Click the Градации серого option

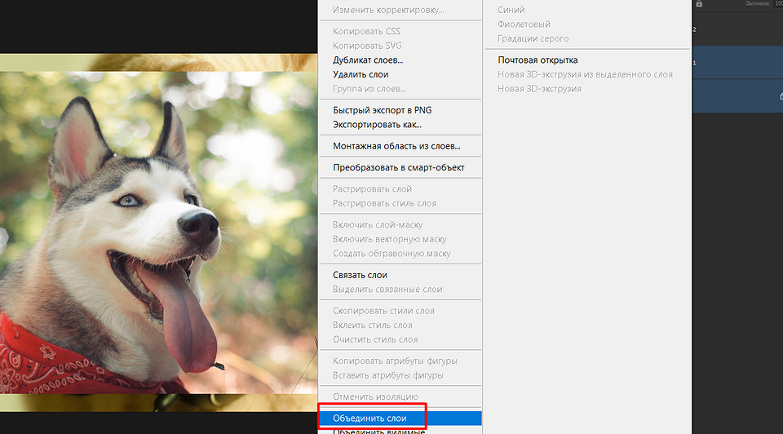[533, 38]
